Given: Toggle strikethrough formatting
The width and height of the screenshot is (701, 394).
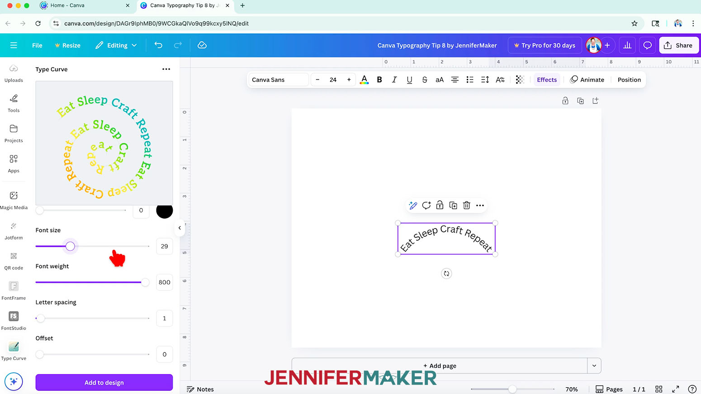Looking at the screenshot, I should tap(424, 80).
